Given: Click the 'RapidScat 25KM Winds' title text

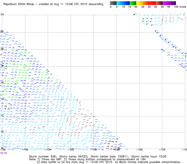Looking at the screenshot, I should click(19, 4).
